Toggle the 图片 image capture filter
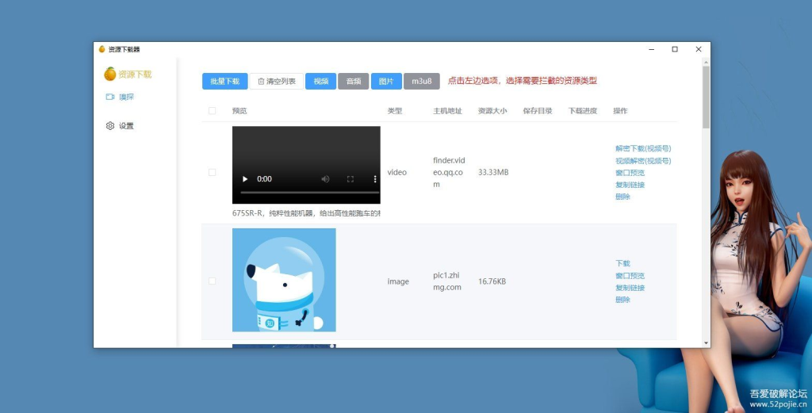 point(386,82)
